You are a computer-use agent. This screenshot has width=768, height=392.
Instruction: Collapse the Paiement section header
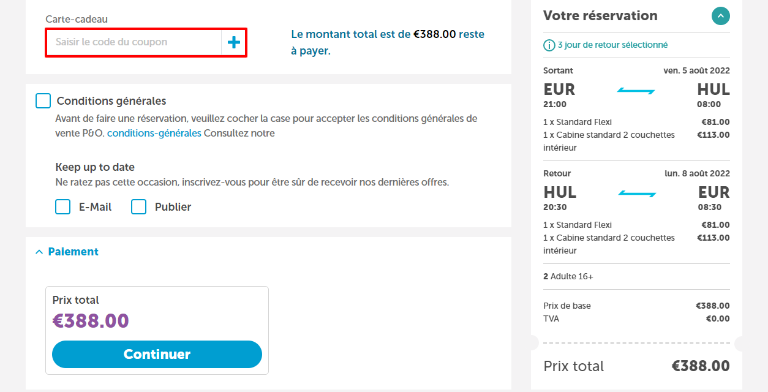67,252
